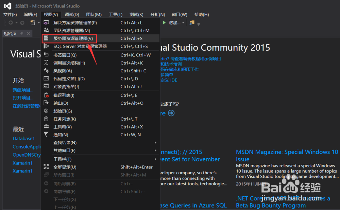This screenshot has height=210, width=340.
Task: Open the 工具(T) menu
Action: 116,15
